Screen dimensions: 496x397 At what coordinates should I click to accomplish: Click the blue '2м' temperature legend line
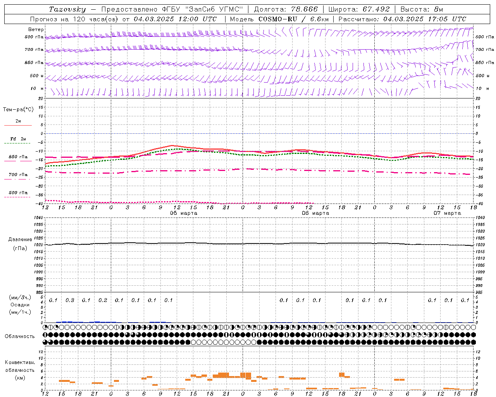pyautogui.click(x=18, y=126)
